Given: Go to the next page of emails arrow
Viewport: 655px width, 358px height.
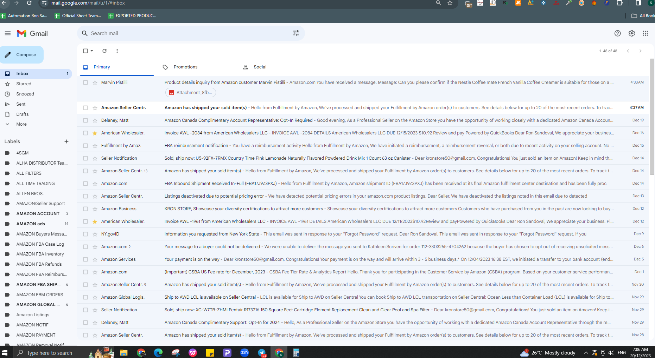Looking at the screenshot, I should click(x=641, y=51).
